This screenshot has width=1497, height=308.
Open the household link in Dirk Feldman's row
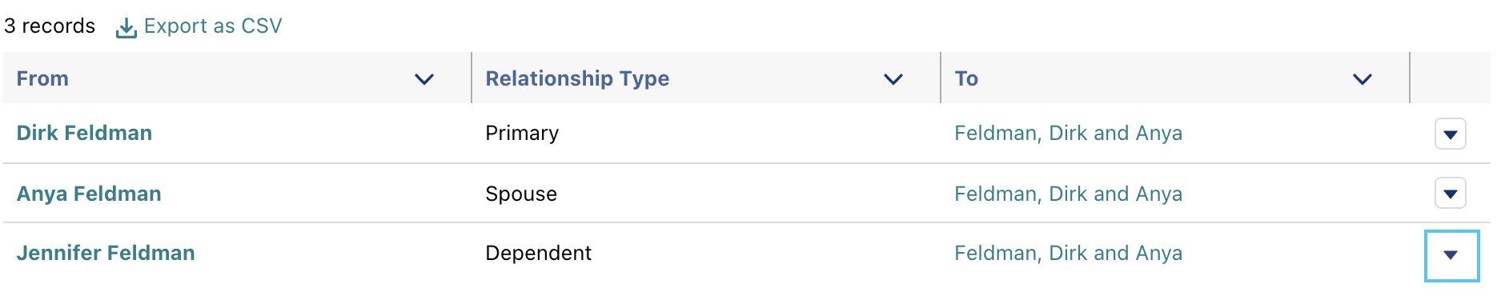(1068, 133)
